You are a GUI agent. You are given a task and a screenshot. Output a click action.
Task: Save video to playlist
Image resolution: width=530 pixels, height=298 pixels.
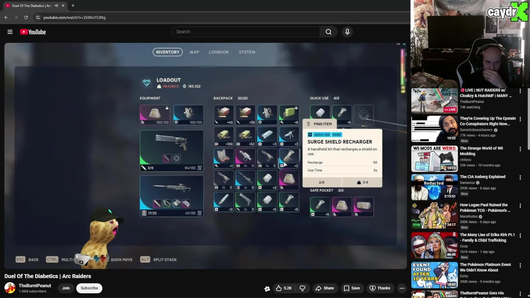click(x=352, y=288)
